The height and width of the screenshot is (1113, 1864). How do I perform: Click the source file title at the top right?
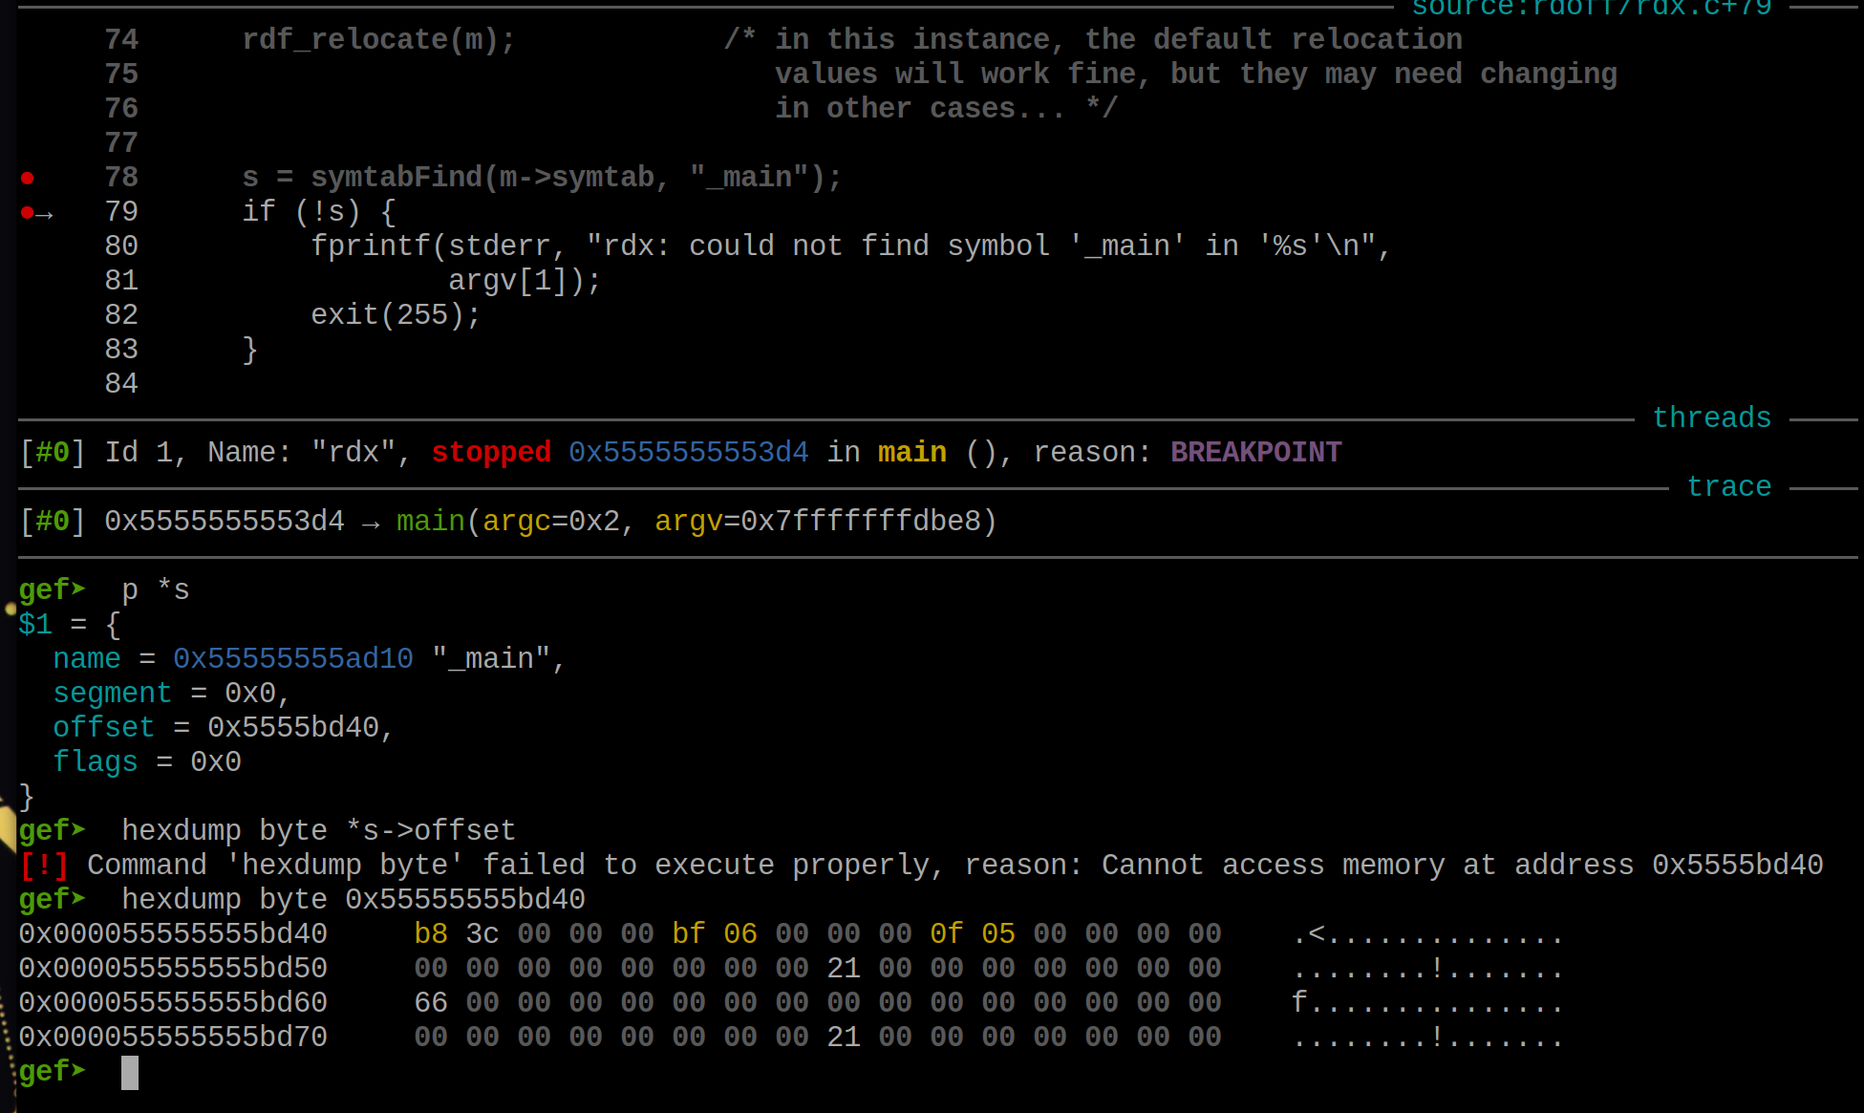click(1591, 9)
